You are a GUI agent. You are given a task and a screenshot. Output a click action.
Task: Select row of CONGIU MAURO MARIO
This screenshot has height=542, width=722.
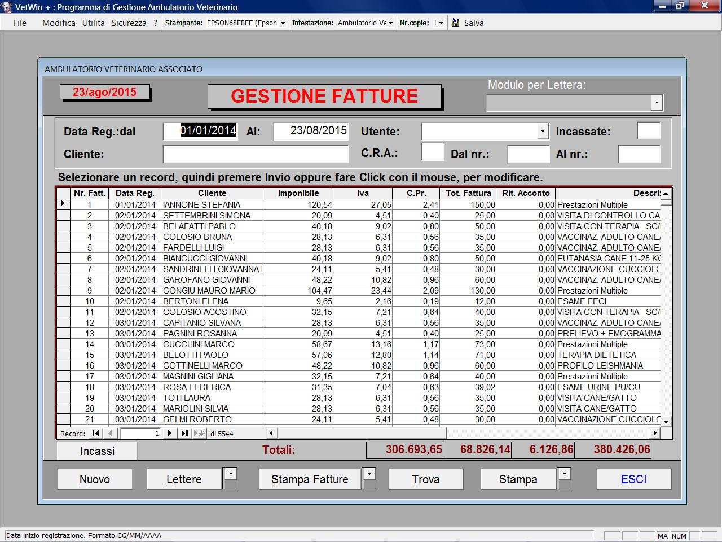358,291
